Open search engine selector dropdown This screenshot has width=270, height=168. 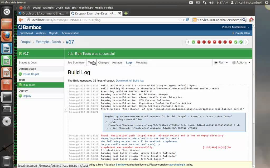(196, 20)
